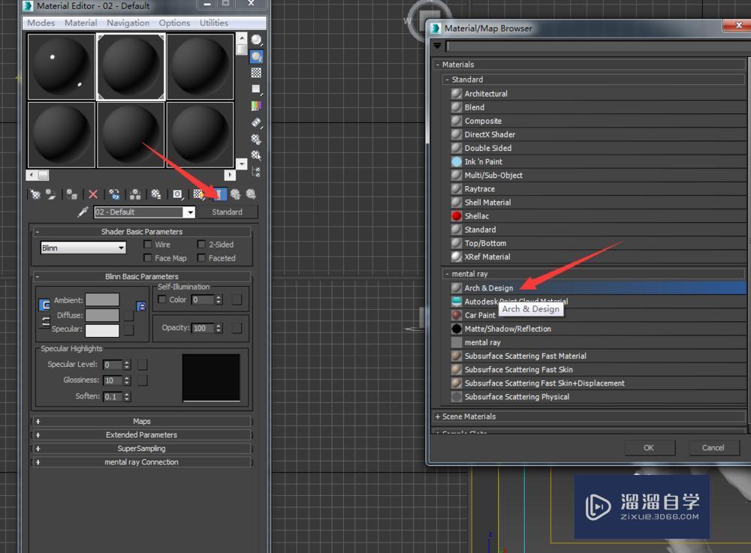
Task: Expand the Extended Parameters rollout
Action: (x=141, y=435)
